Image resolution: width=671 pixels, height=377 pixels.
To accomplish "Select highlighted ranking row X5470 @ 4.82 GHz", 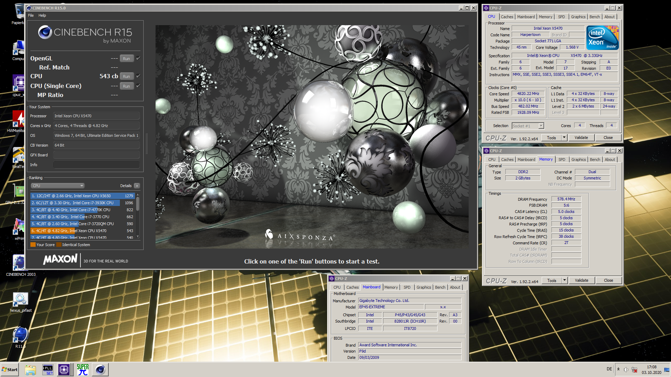I will click(82, 231).
